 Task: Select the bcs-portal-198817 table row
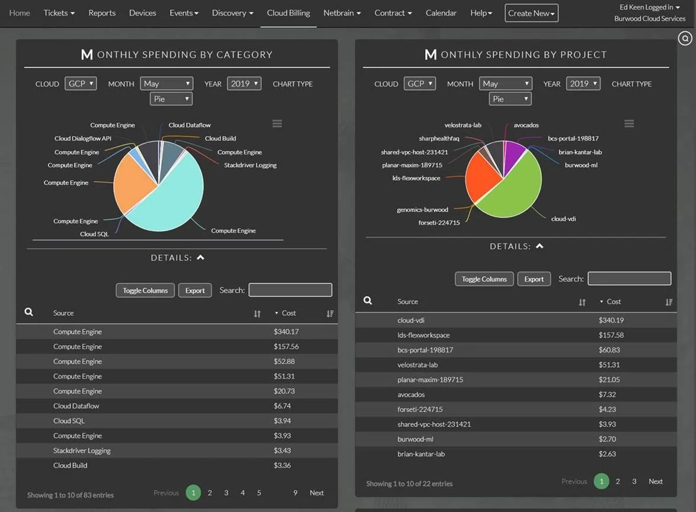pyautogui.click(x=516, y=350)
